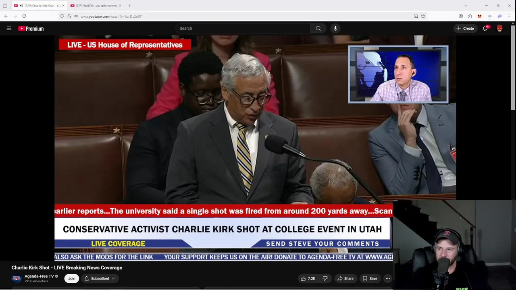The height and width of the screenshot is (290, 516).
Task: Open site permissions icon in address bar
Action: [76, 16]
